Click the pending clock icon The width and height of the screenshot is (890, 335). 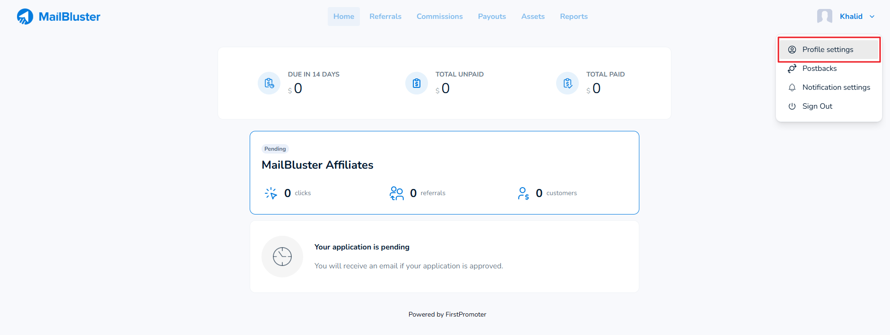coord(282,257)
